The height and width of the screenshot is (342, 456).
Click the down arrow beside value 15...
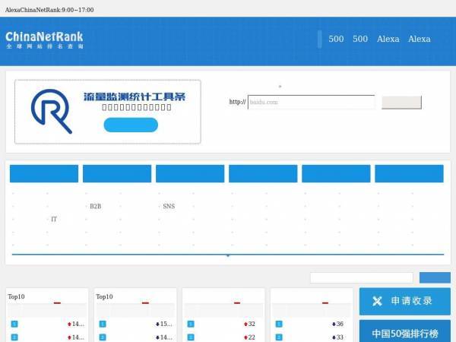pos(157,324)
